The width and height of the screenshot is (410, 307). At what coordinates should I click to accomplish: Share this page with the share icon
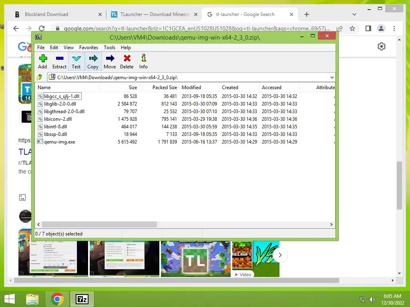[340, 28]
